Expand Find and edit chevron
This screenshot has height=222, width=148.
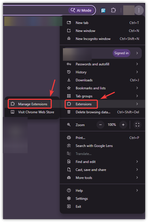tap(137, 162)
